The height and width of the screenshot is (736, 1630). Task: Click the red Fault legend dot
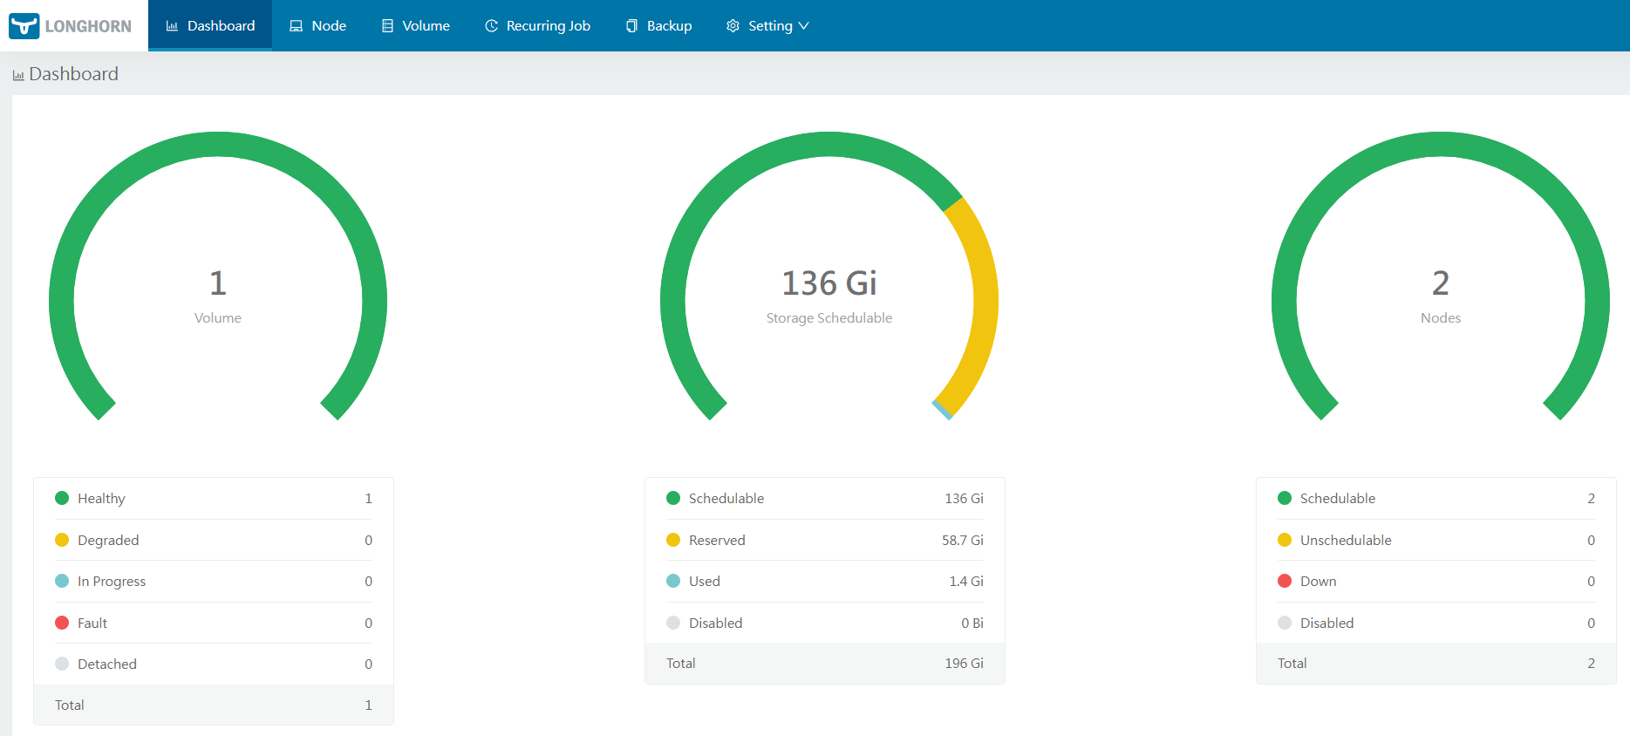click(x=62, y=623)
